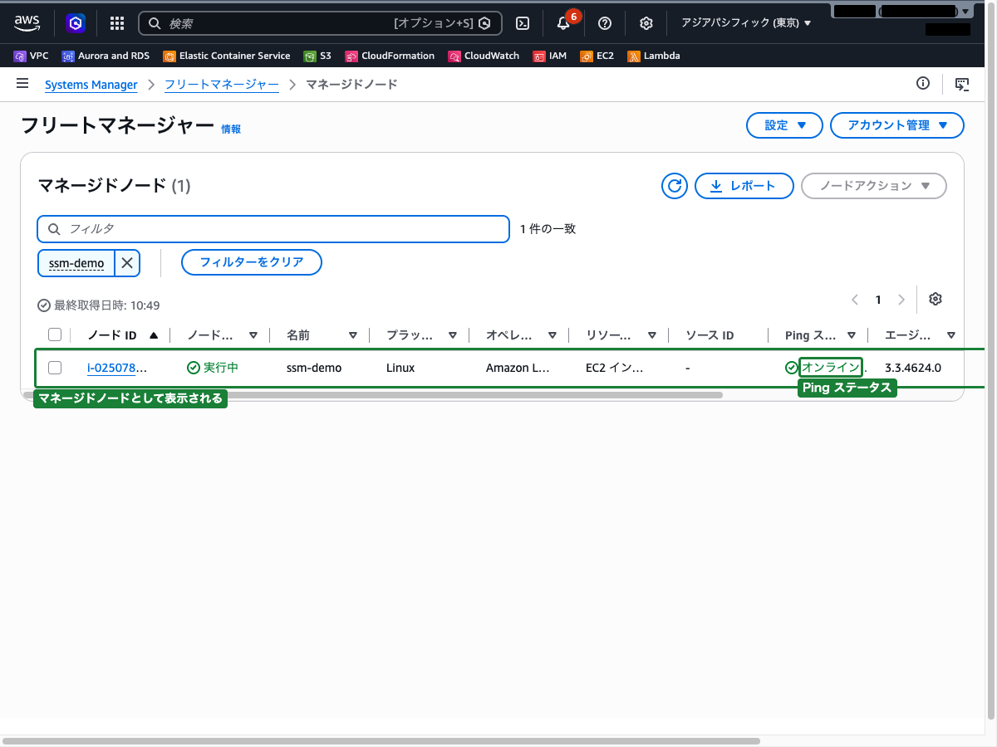
Task: Open the Amazon Q icon beside AWS logo
Action: pos(76,23)
